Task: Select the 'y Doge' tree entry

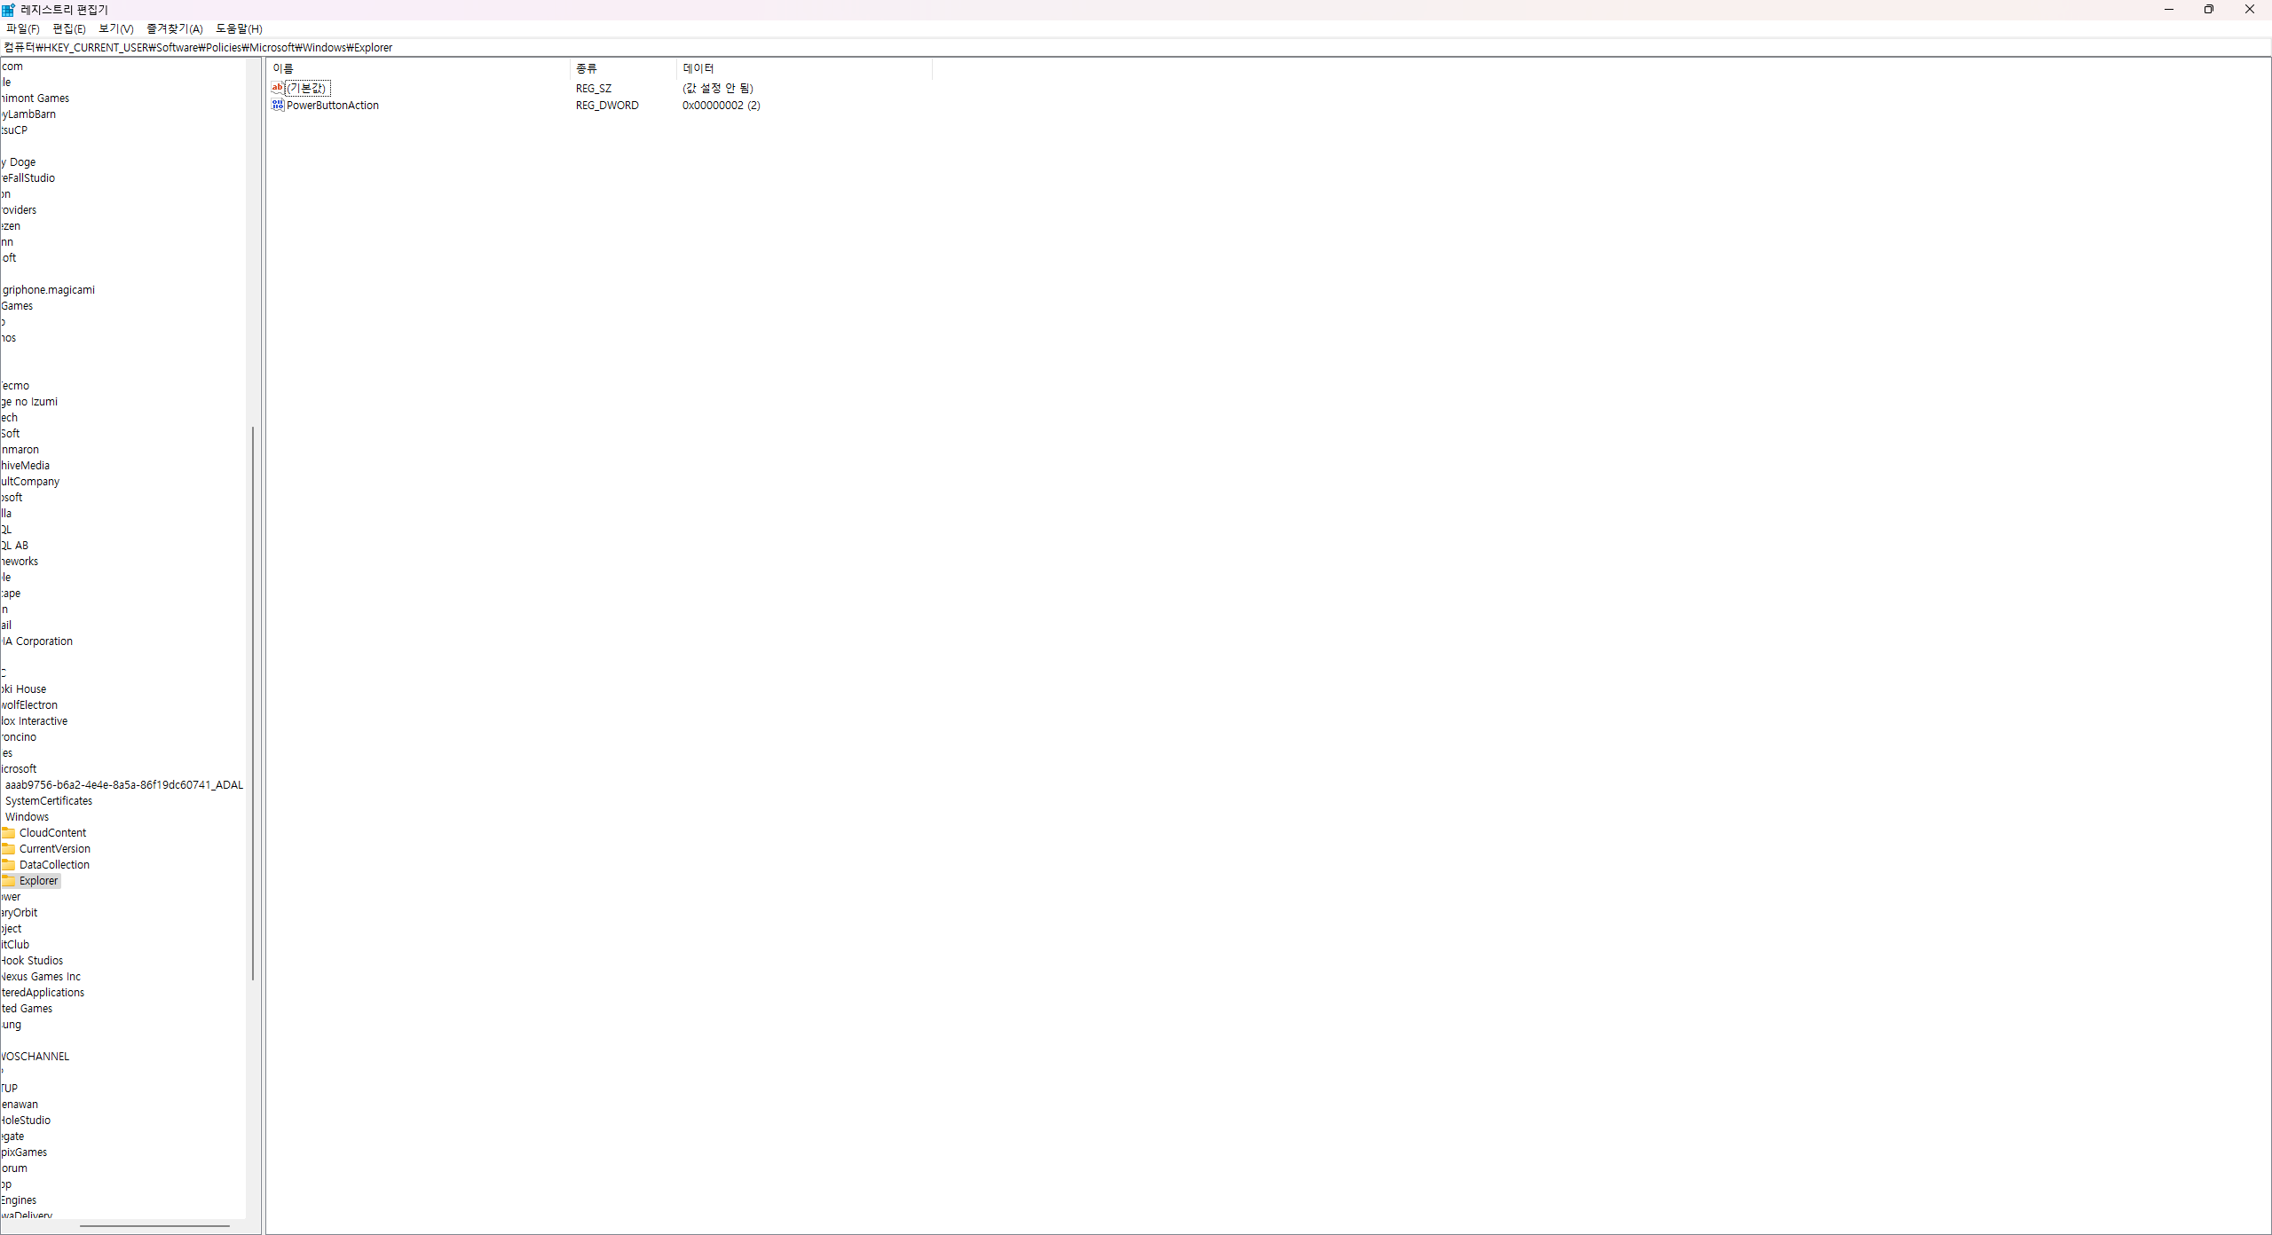Action: (19, 161)
